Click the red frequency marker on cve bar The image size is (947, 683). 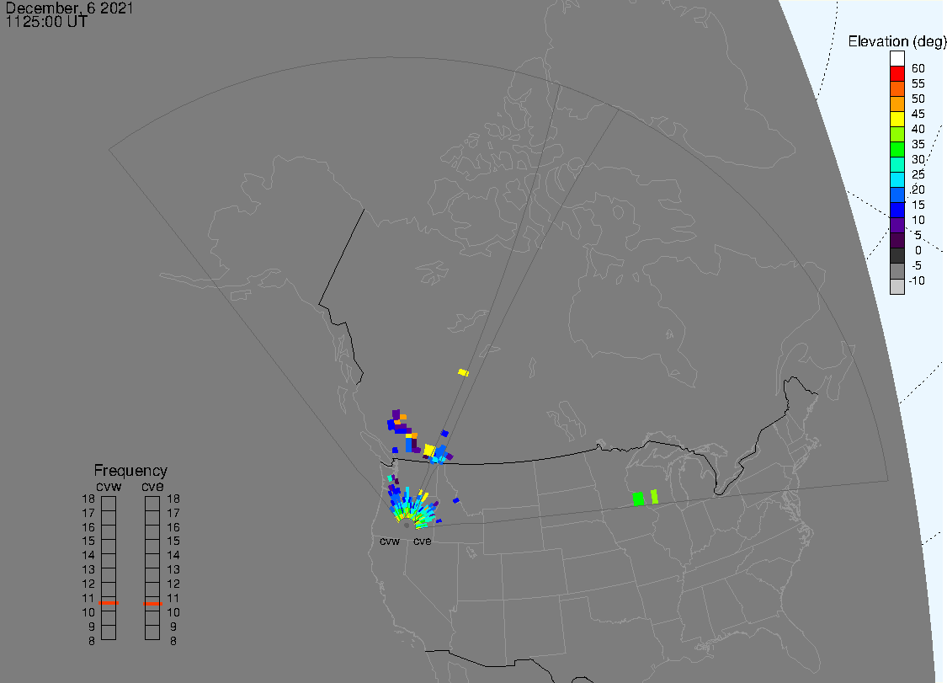click(153, 603)
